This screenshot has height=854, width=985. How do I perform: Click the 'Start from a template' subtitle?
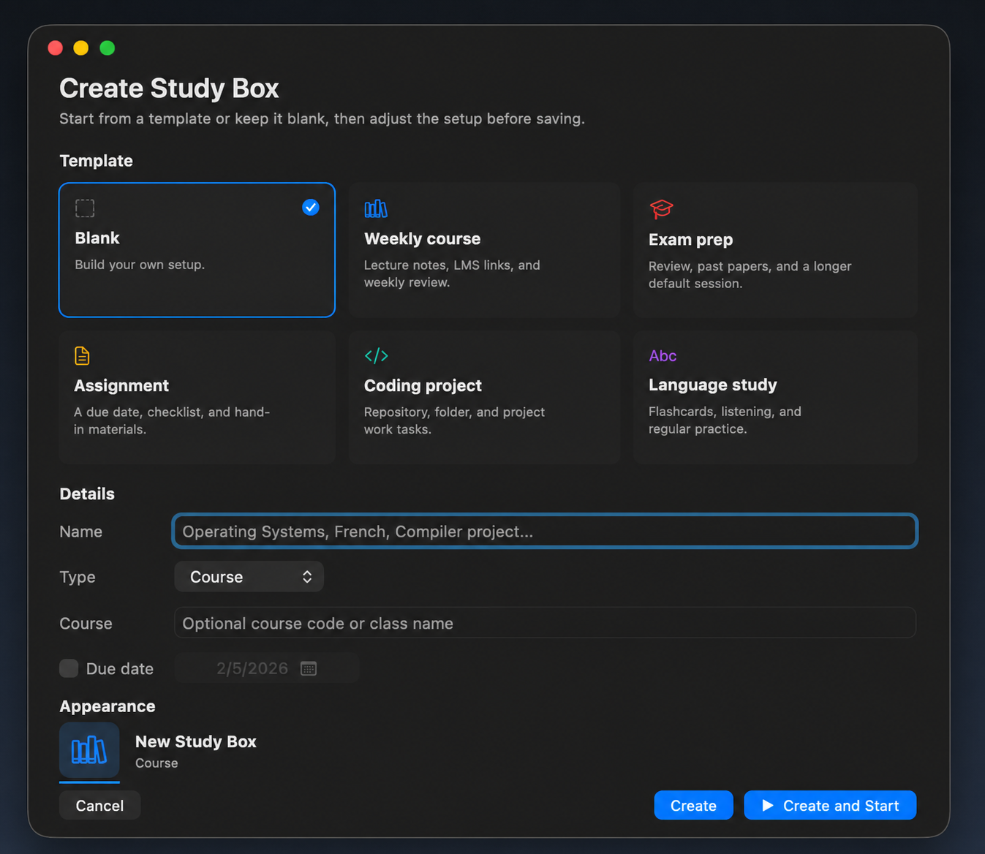point(322,118)
